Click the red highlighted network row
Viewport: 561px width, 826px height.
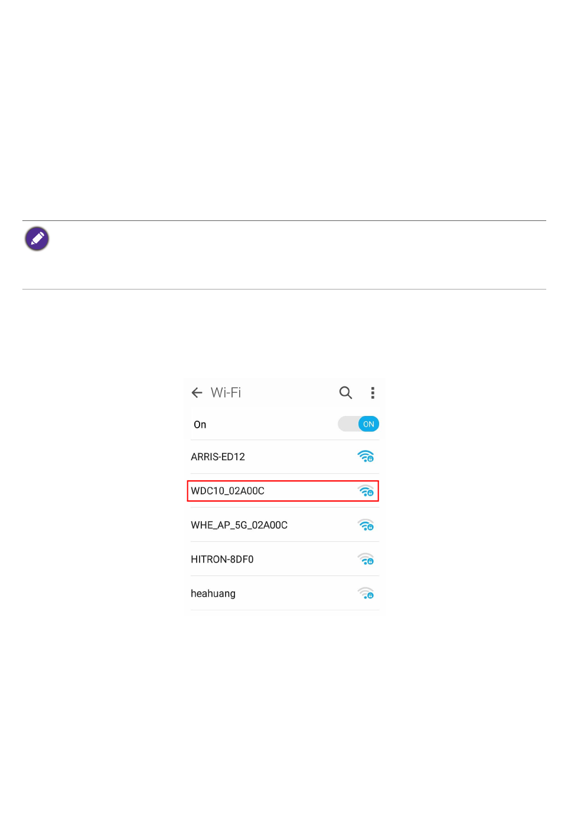[283, 491]
